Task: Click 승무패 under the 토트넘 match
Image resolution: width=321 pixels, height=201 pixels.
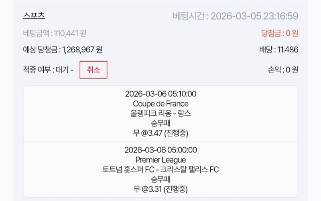Action: tap(160, 179)
